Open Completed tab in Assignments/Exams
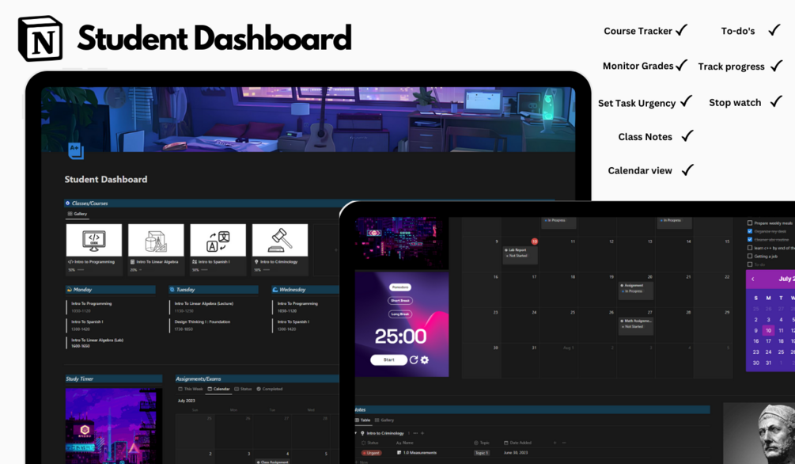This screenshot has height=464, width=795. 270,389
